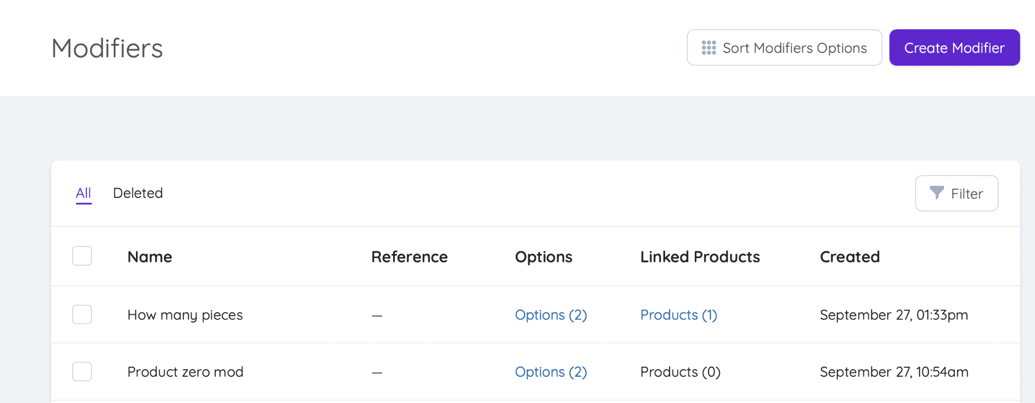Click the grid icon on Sort Modifiers Options
This screenshot has width=1035, height=403.
pyautogui.click(x=710, y=47)
